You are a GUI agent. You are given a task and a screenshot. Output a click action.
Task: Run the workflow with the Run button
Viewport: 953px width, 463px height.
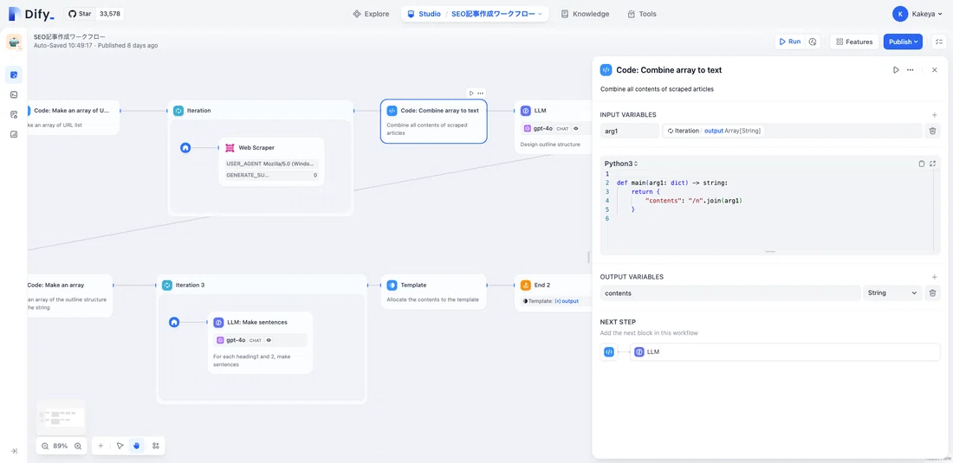(x=790, y=42)
